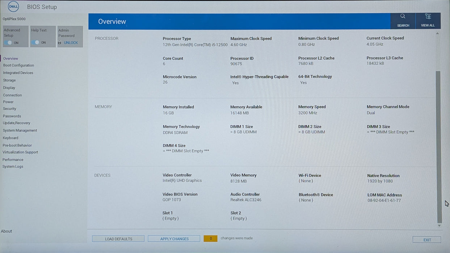This screenshot has width=450, height=253.
Task: Open Keyboard settings
Action: (x=10, y=138)
